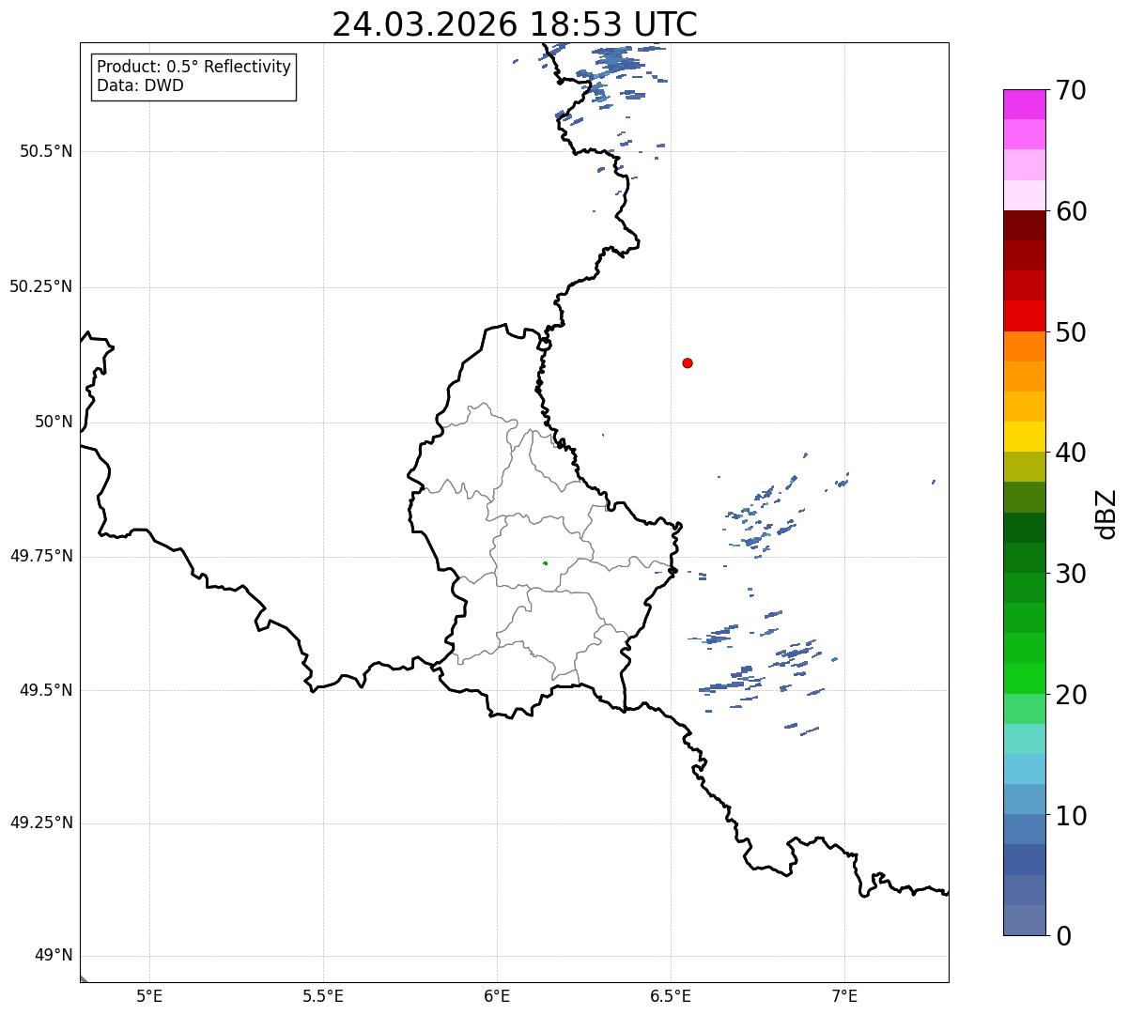The width and height of the screenshot is (1129, 1015).
Task: Click the colorbar value 20
Action: point(1071,695)
